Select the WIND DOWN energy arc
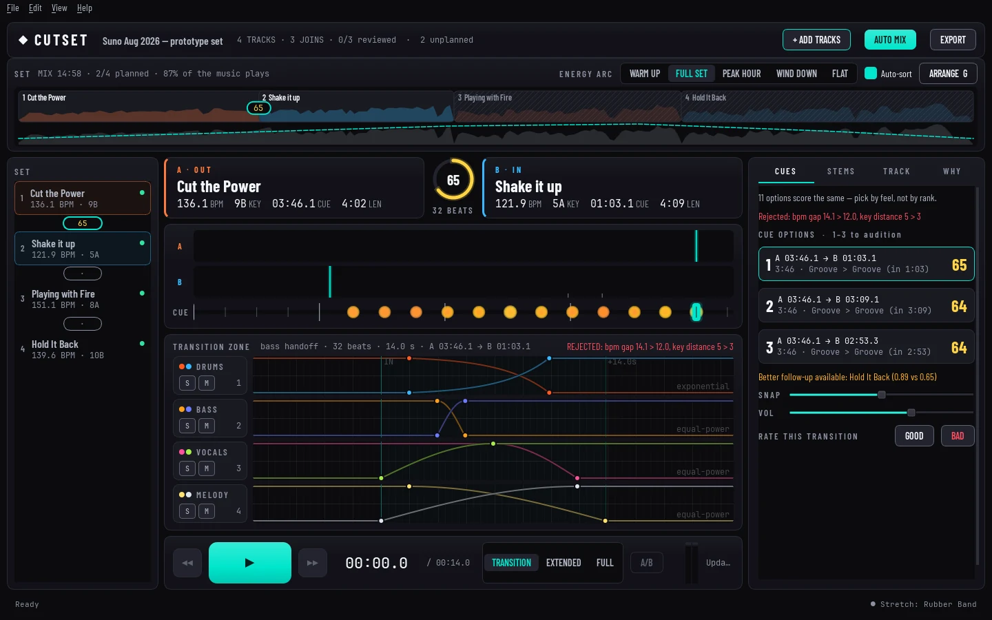The height and width of the screenshot is (620, 992). [796, 74]
